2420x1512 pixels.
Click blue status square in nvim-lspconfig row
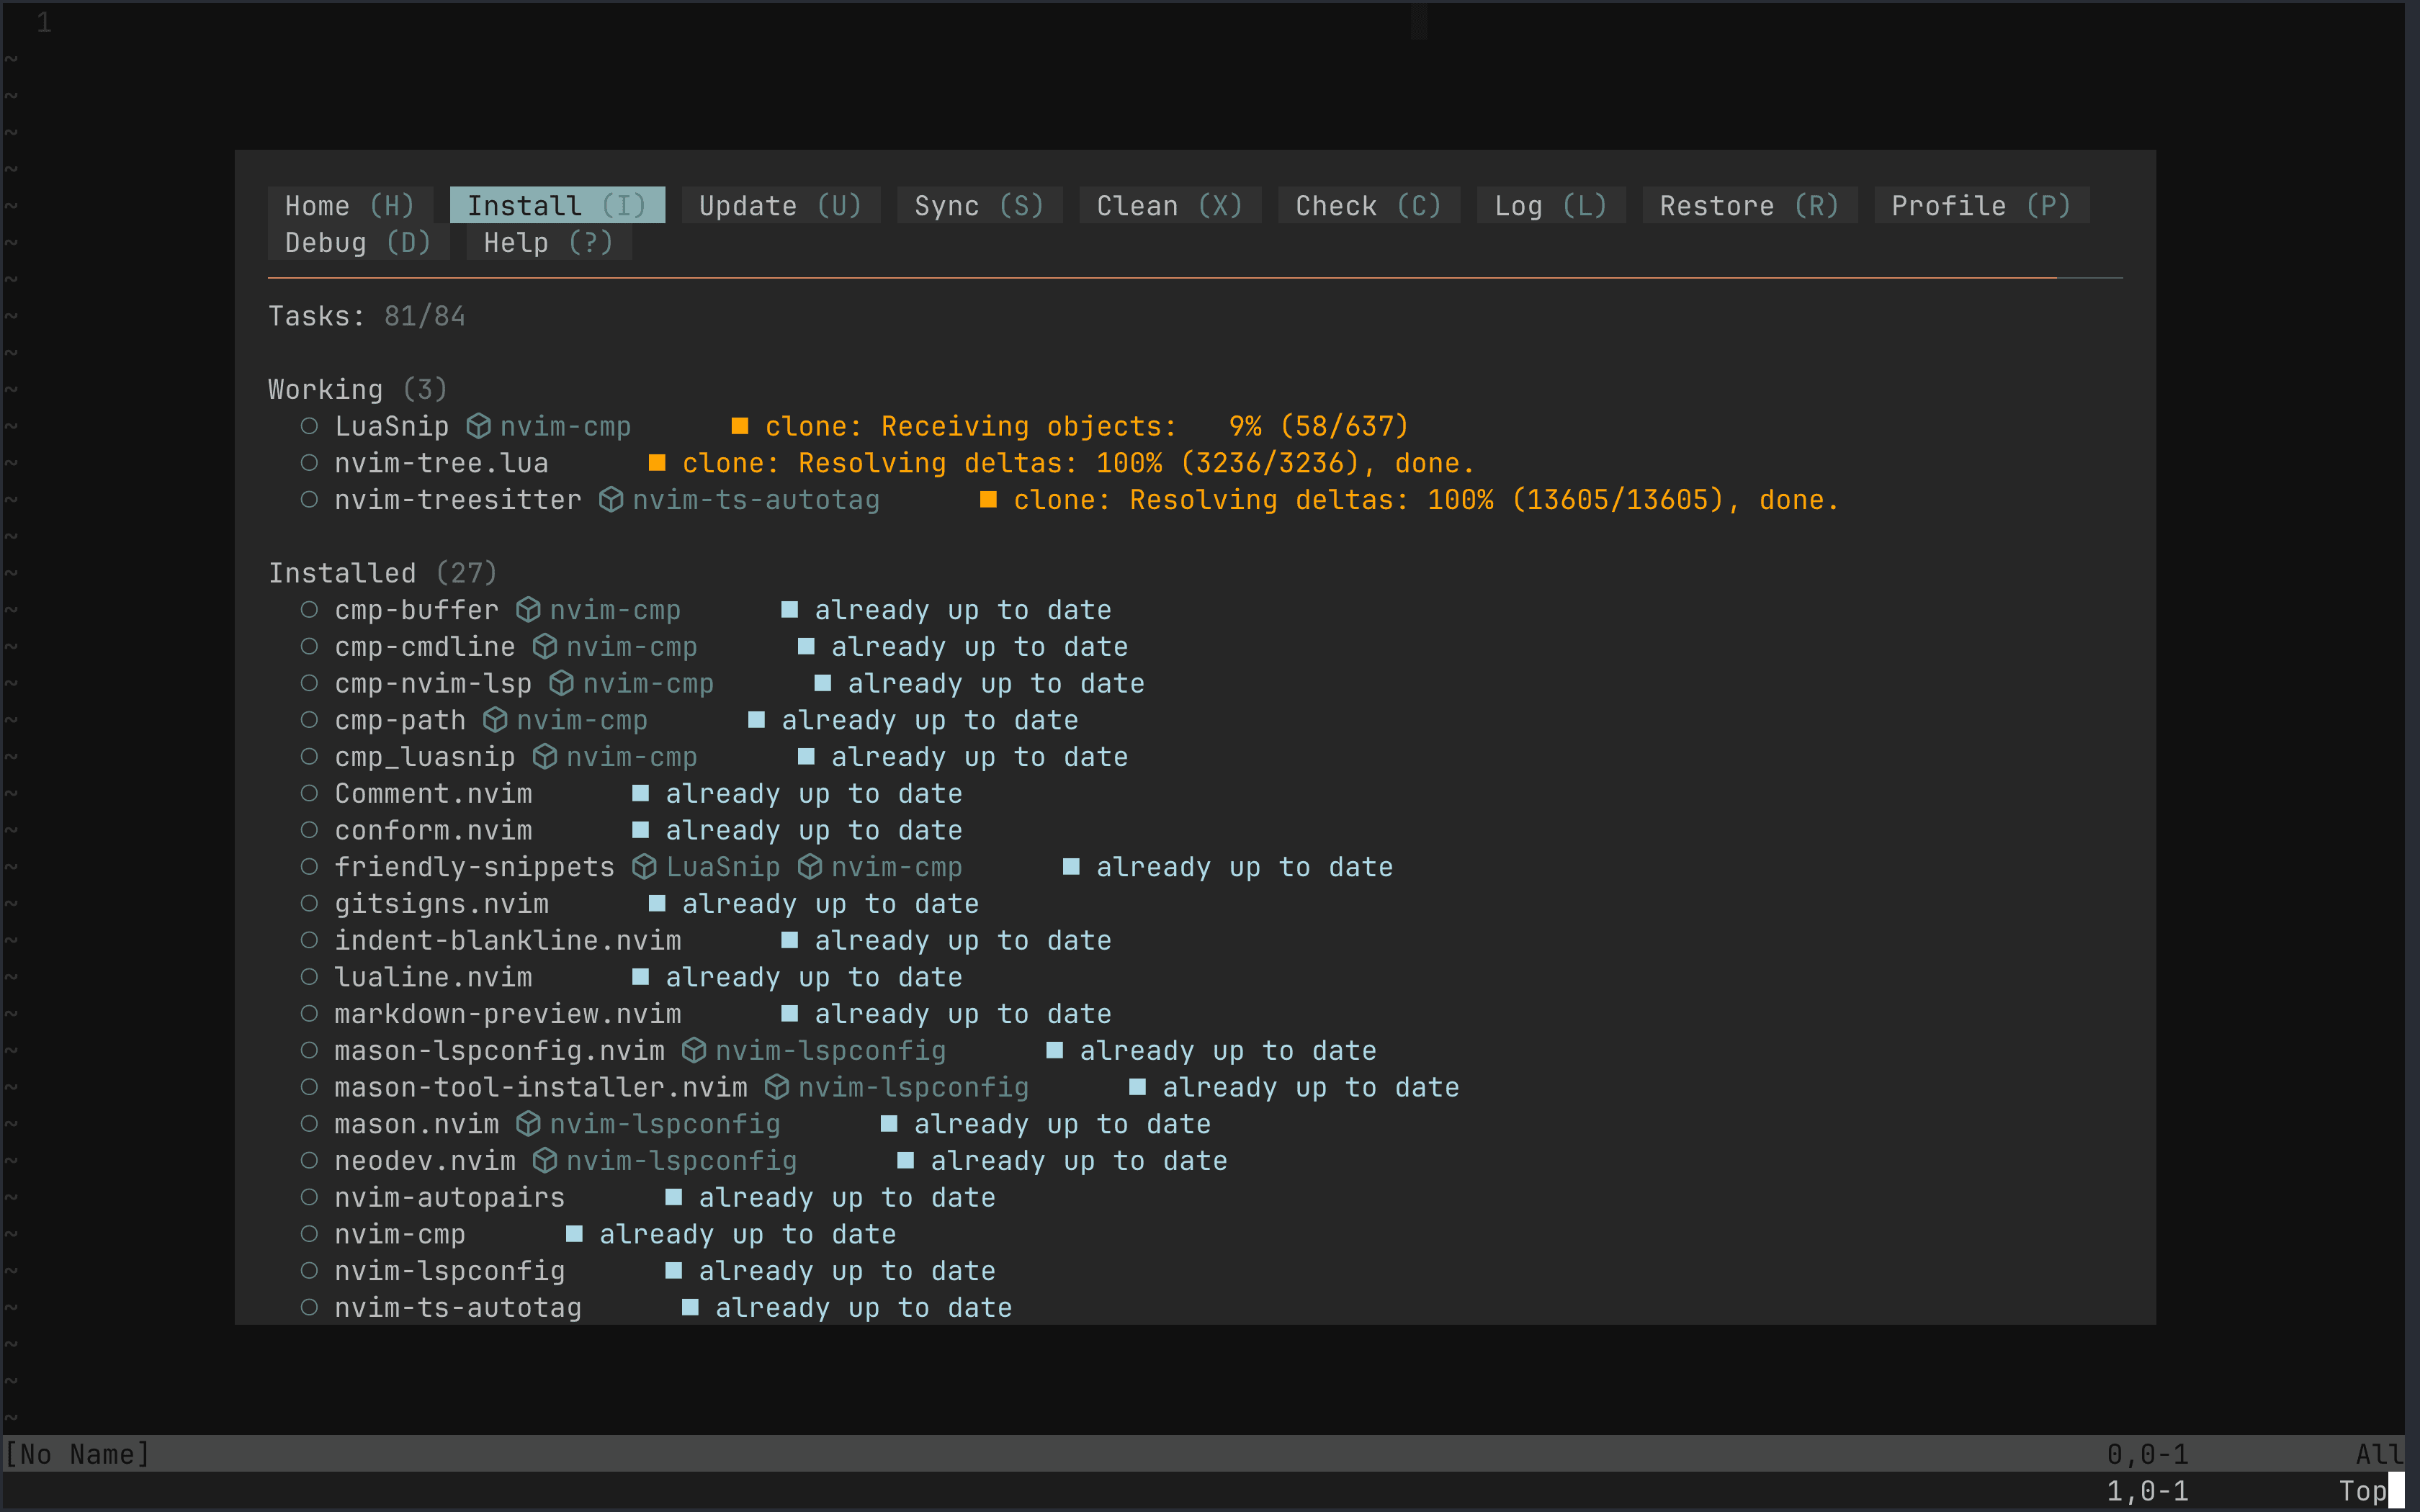coord(674,1271)
